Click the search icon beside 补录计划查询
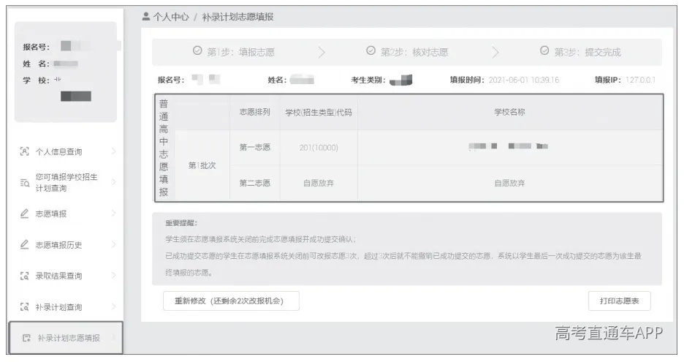Viewport: 684px width, 362px height. pos(24,307)
